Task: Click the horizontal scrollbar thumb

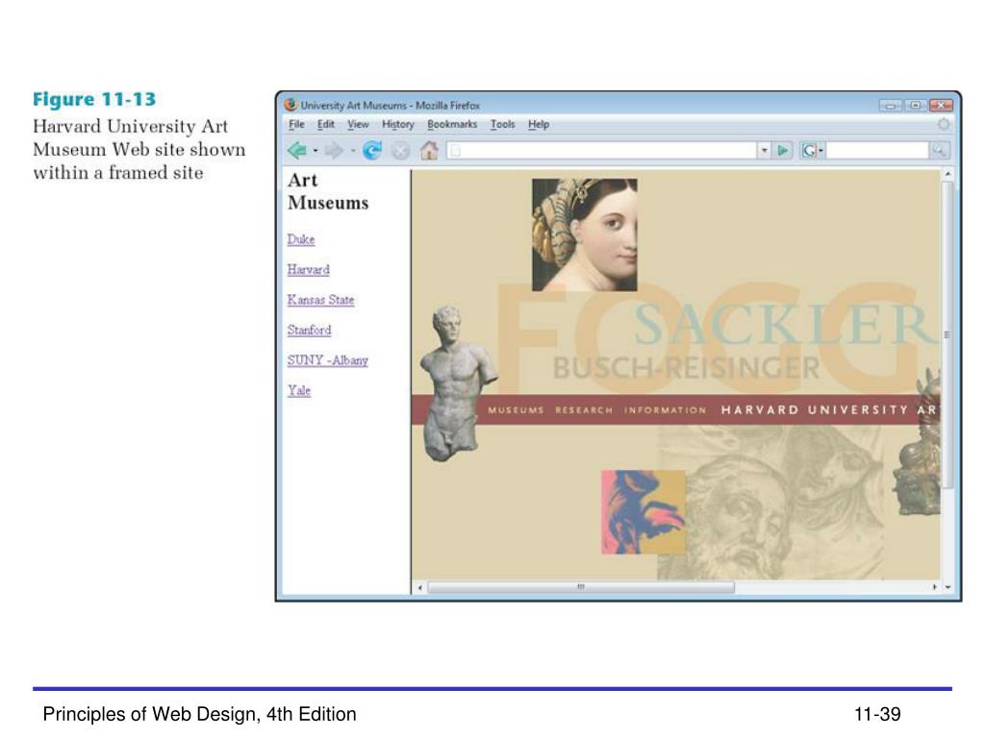Action: pyautogui.click(x=581, y=587)
